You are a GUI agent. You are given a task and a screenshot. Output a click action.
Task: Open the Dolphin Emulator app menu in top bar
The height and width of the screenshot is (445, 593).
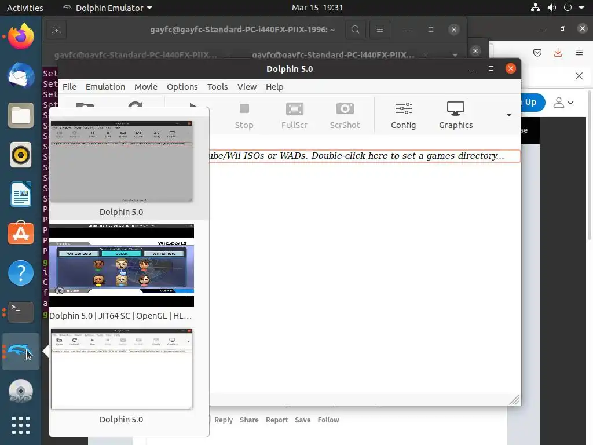pyautogui.click(x=107, y=8)
